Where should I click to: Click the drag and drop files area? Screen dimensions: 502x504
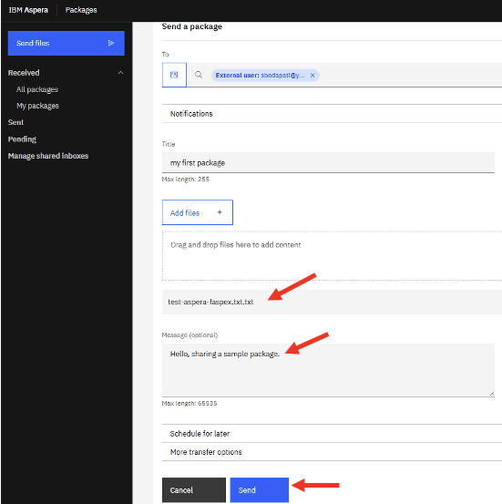tap(332, 255)
